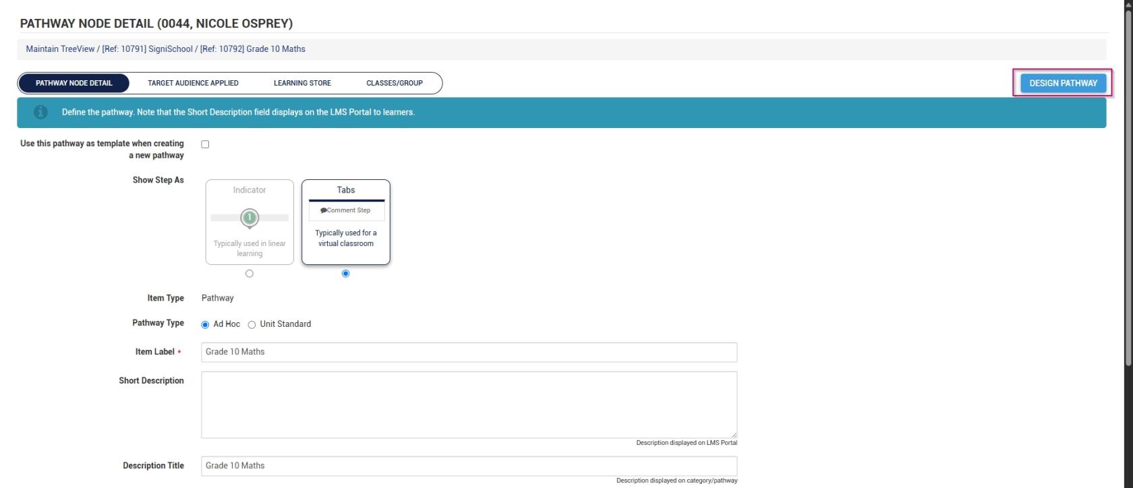The image size is (1133, 488).
Task: Open the Pathway Node Detail tab
Action: click(x=74, y=83)
